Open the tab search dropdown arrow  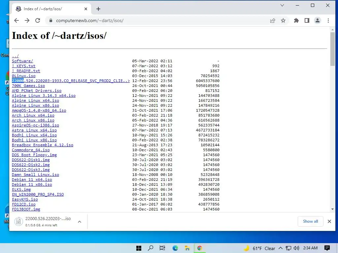[282, 5]
